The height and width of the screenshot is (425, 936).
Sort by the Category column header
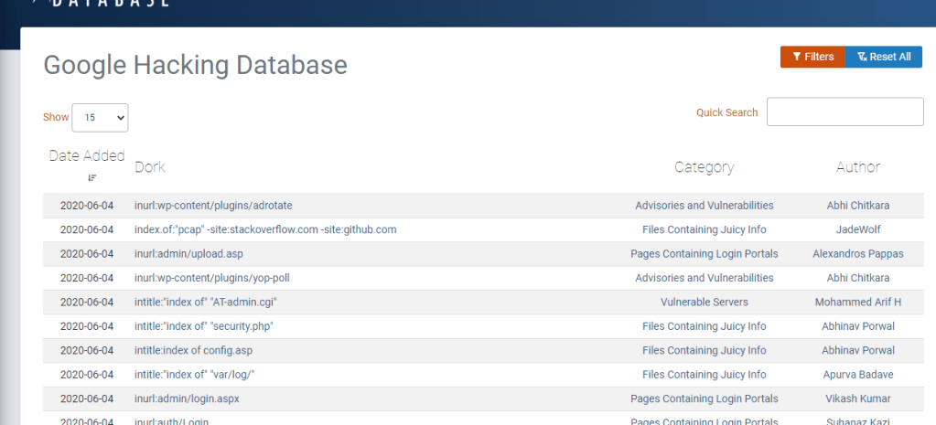(x=704, y=167)
